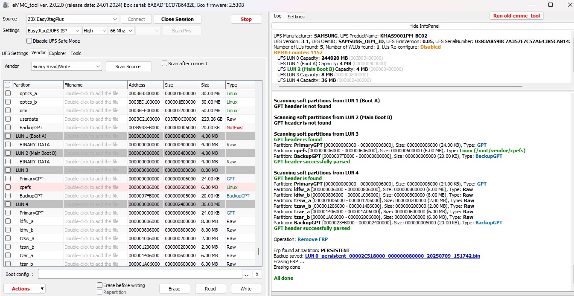Tick the cpefs partition checkbox
Screen dimensions: 574x296
(x=8, y=187)
